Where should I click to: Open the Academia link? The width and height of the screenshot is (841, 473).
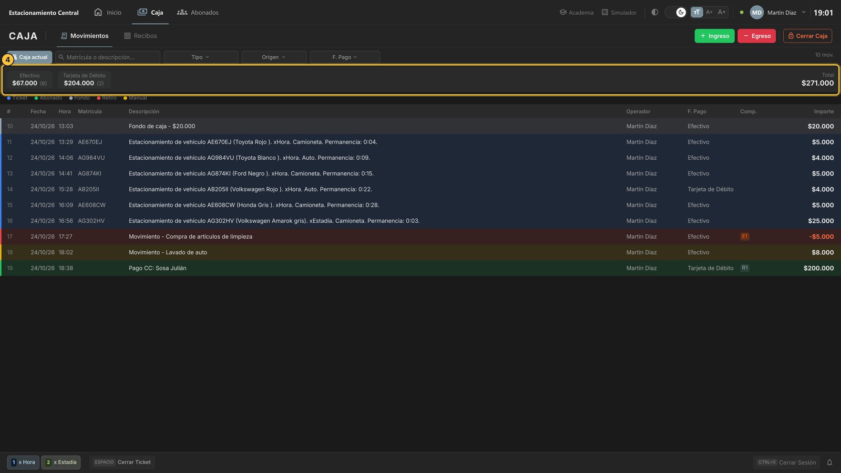point(577,12)
